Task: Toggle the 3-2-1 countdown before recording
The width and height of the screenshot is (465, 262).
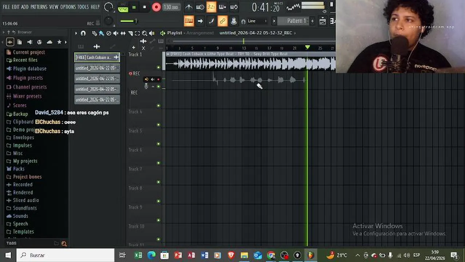Action: (211, 7)
